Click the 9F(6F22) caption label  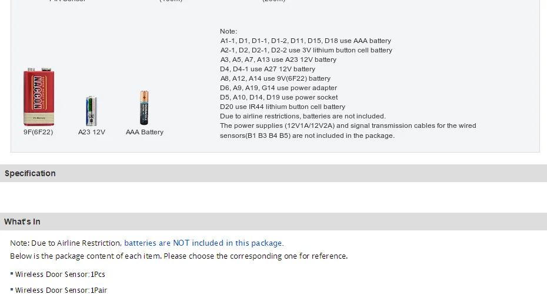(38, 132)
